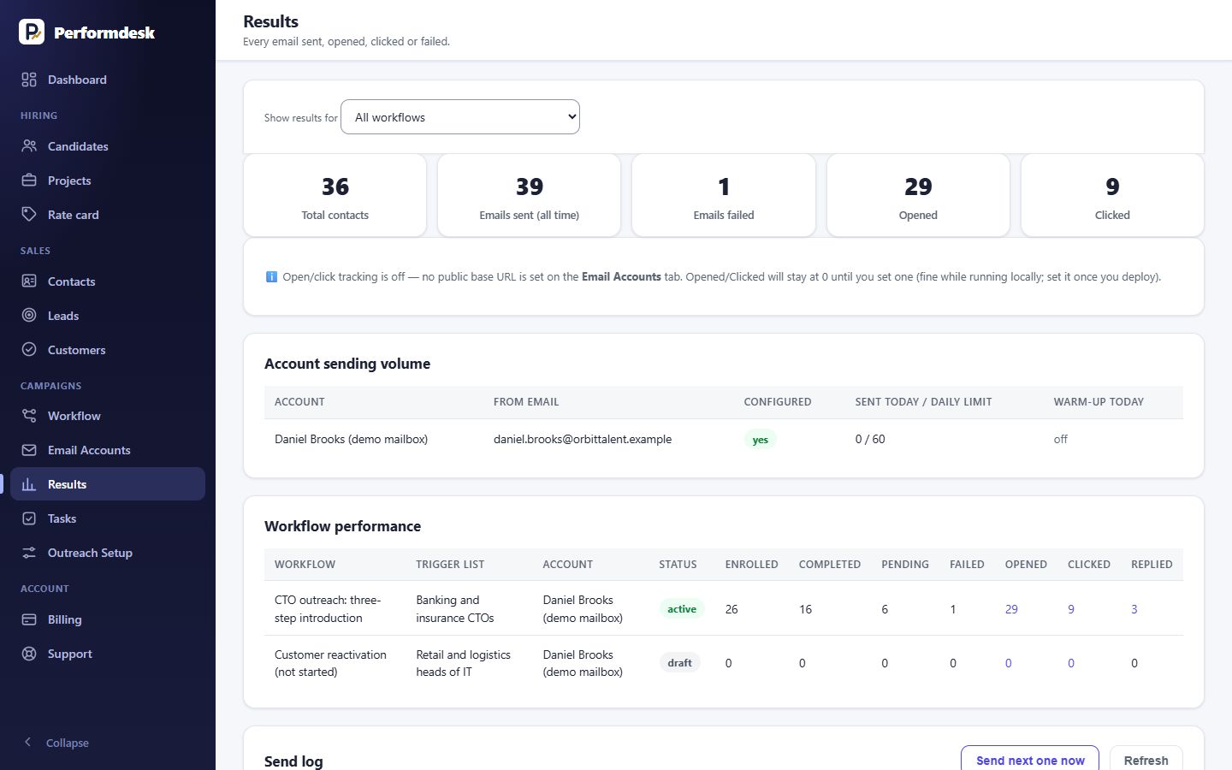1232x770 pixels.
Task: Click the blue info icon in tracking notice
Action: [x=271, y=276]
